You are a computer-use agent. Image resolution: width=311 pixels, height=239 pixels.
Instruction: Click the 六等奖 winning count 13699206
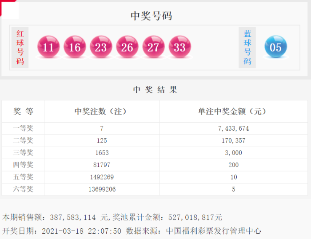(x=102, y=189)
